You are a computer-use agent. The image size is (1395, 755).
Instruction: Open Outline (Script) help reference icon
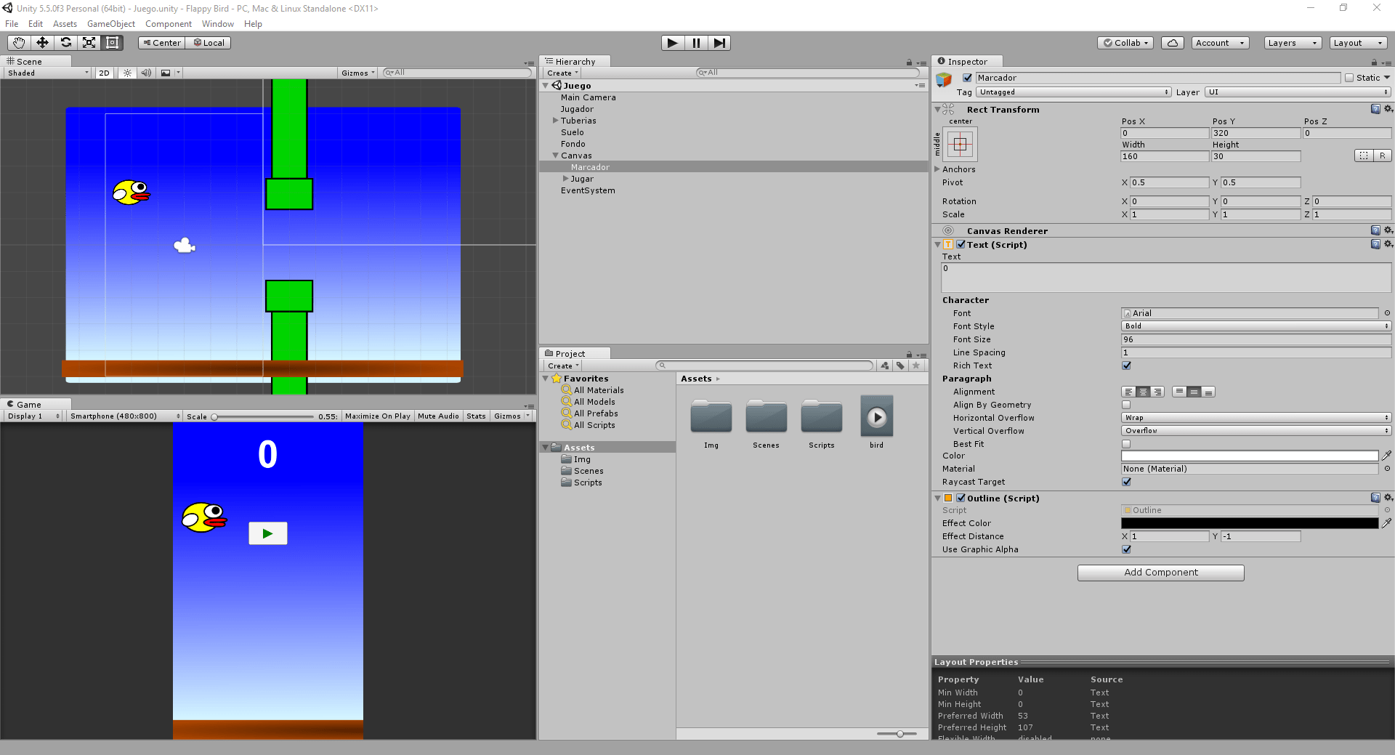click(x=1375, y=498)
